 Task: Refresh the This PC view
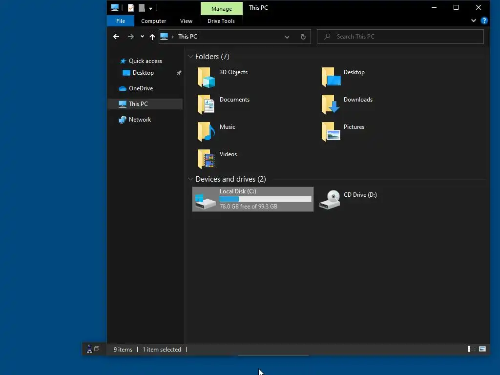coord(303,37)
